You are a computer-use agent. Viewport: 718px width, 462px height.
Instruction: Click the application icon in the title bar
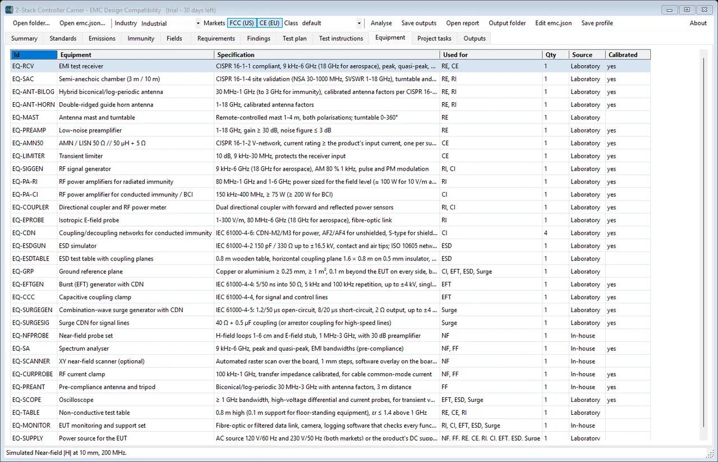(x=9, y=10)
